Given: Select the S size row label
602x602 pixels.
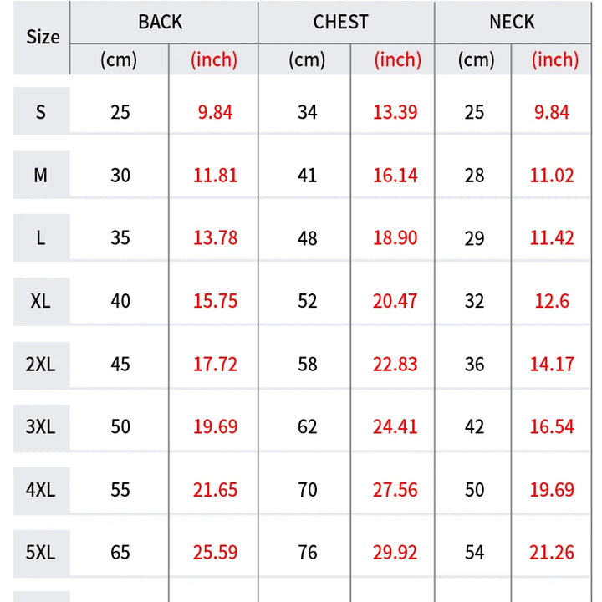Looking at the screenshot, I should (x=41, y=111).
